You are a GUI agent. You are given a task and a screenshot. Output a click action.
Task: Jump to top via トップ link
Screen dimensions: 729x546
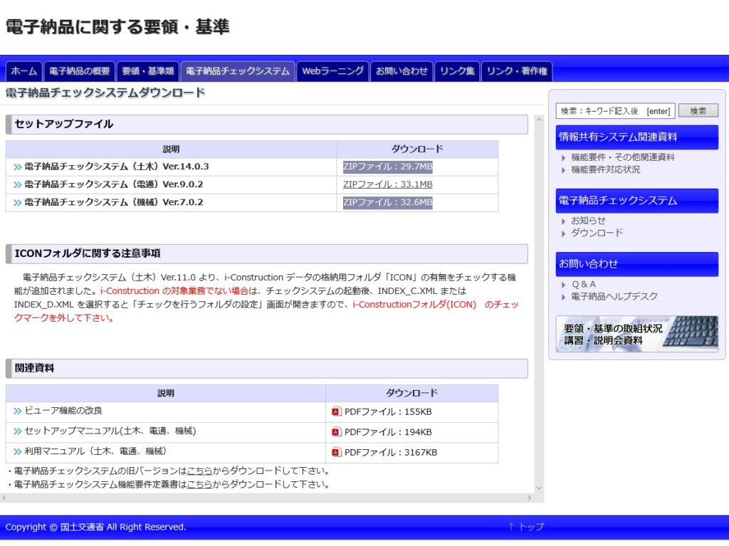coord(525,527)
